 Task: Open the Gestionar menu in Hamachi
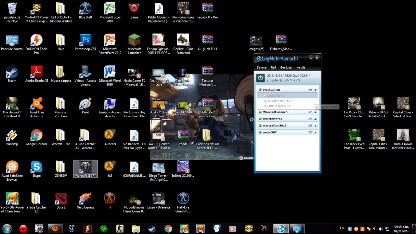coord(286,68)
